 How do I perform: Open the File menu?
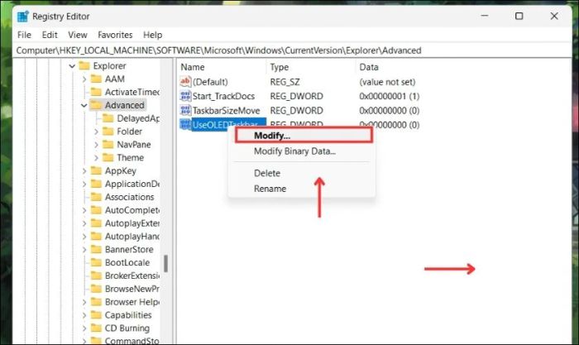click(x=24, y=35)
